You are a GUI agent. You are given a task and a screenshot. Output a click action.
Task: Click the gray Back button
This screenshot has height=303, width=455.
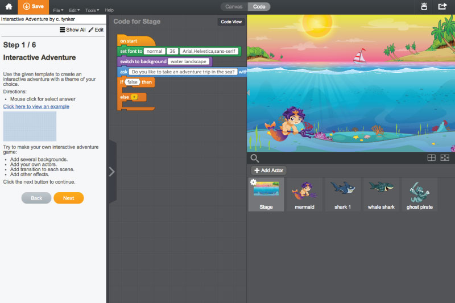(36, 198)
